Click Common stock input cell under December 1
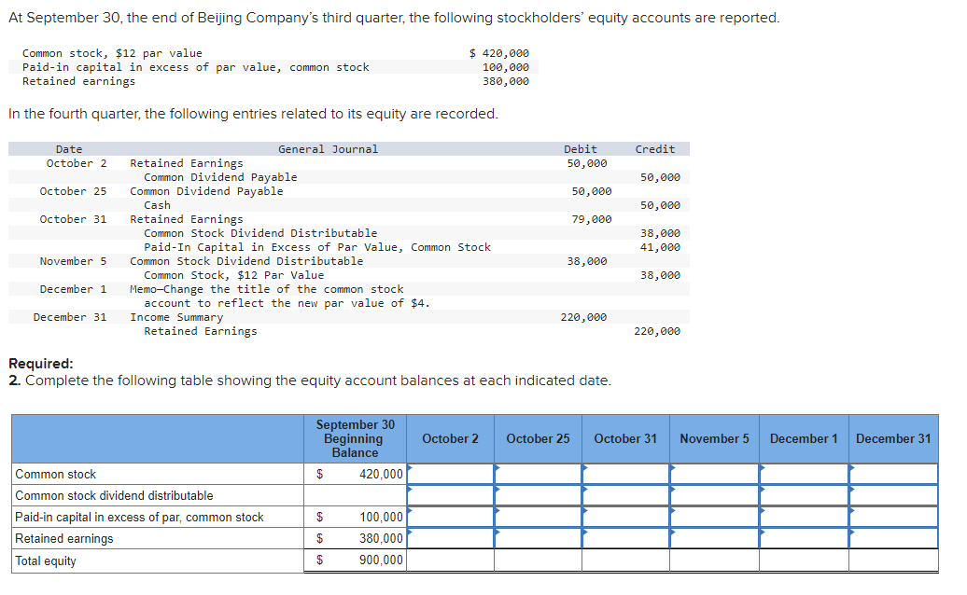 click(x=804, y=474)
